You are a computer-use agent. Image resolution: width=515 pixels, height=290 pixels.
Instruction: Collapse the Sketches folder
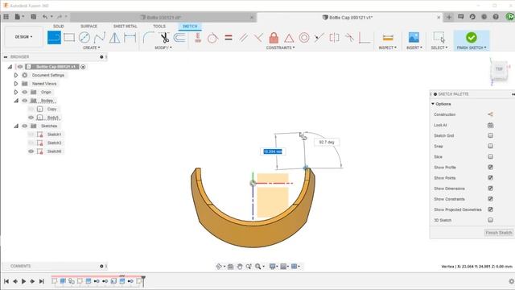(x=16, y=126)
